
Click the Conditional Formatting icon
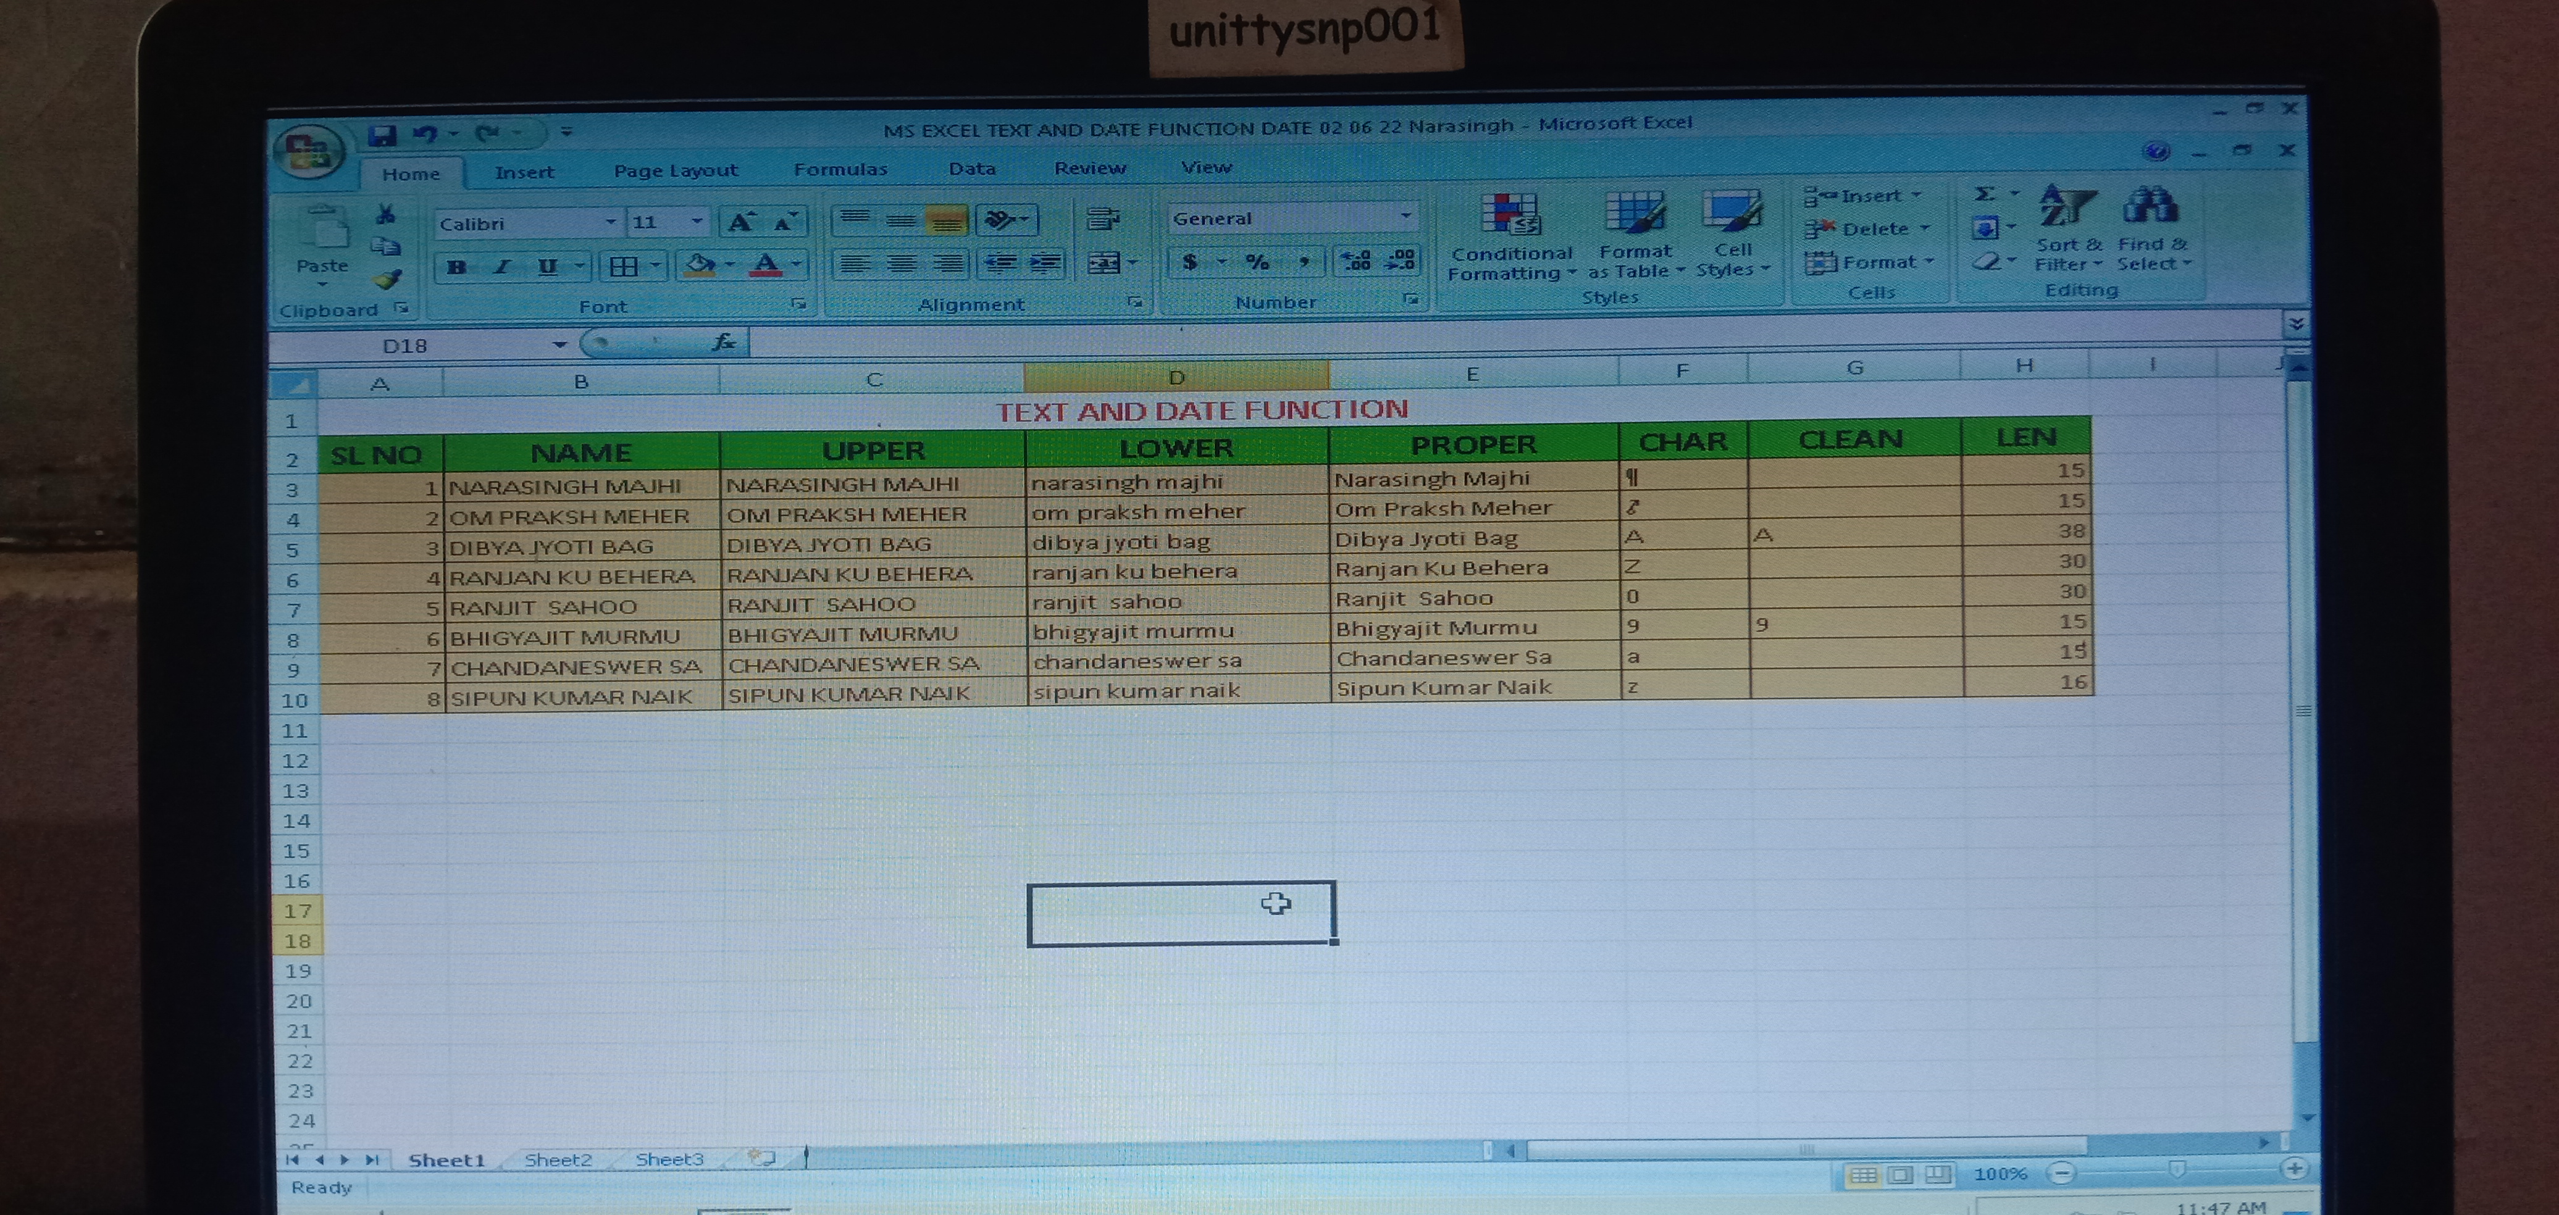[x=1510, y=215]
